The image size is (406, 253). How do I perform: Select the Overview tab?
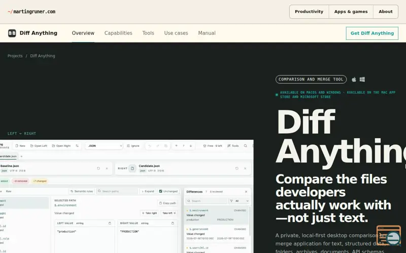click(83, 33)
